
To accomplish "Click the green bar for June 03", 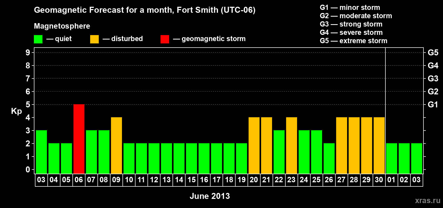I will coord(41,152).
